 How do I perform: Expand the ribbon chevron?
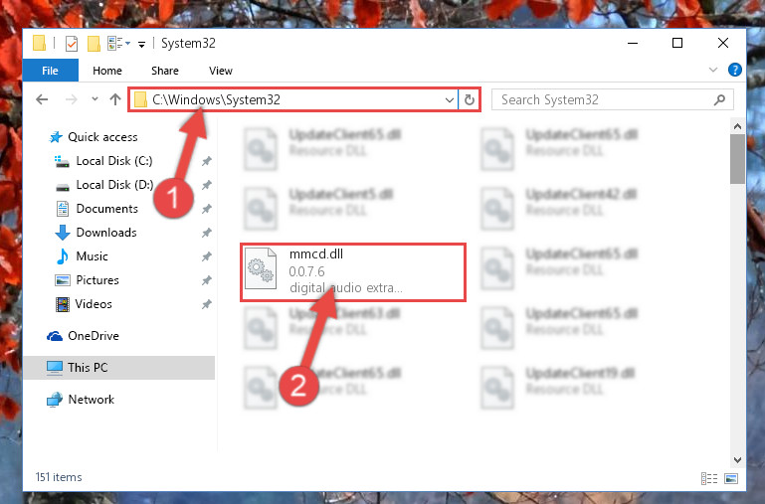713,71
